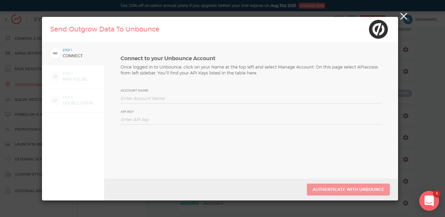Click the double-check icon beside Double Optin
The image size is (445, 217).
(55, 101)
